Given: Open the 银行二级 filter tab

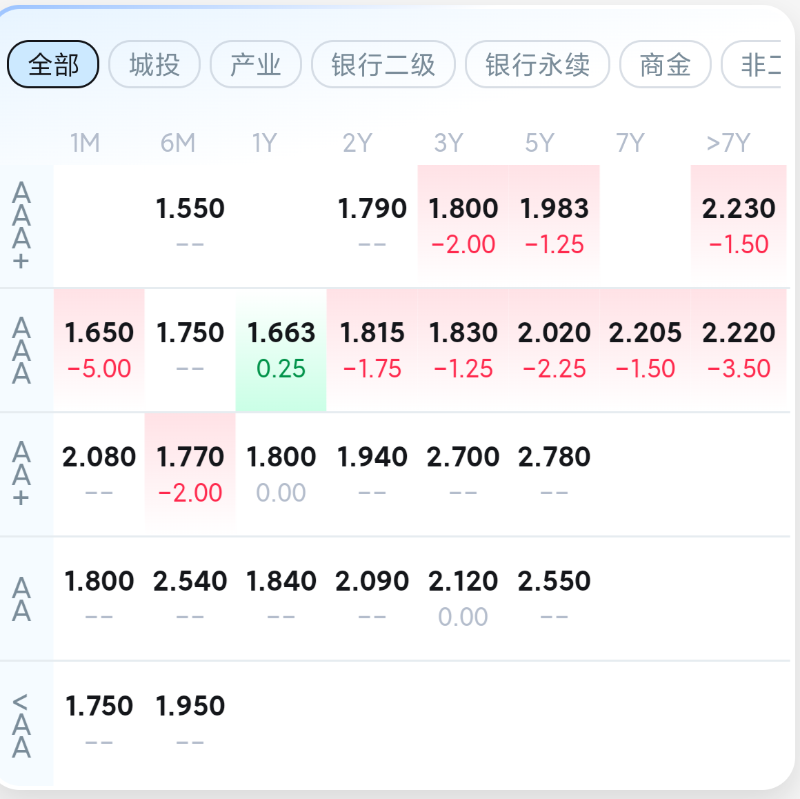Looking at the screenshot, I should (383, 64).
